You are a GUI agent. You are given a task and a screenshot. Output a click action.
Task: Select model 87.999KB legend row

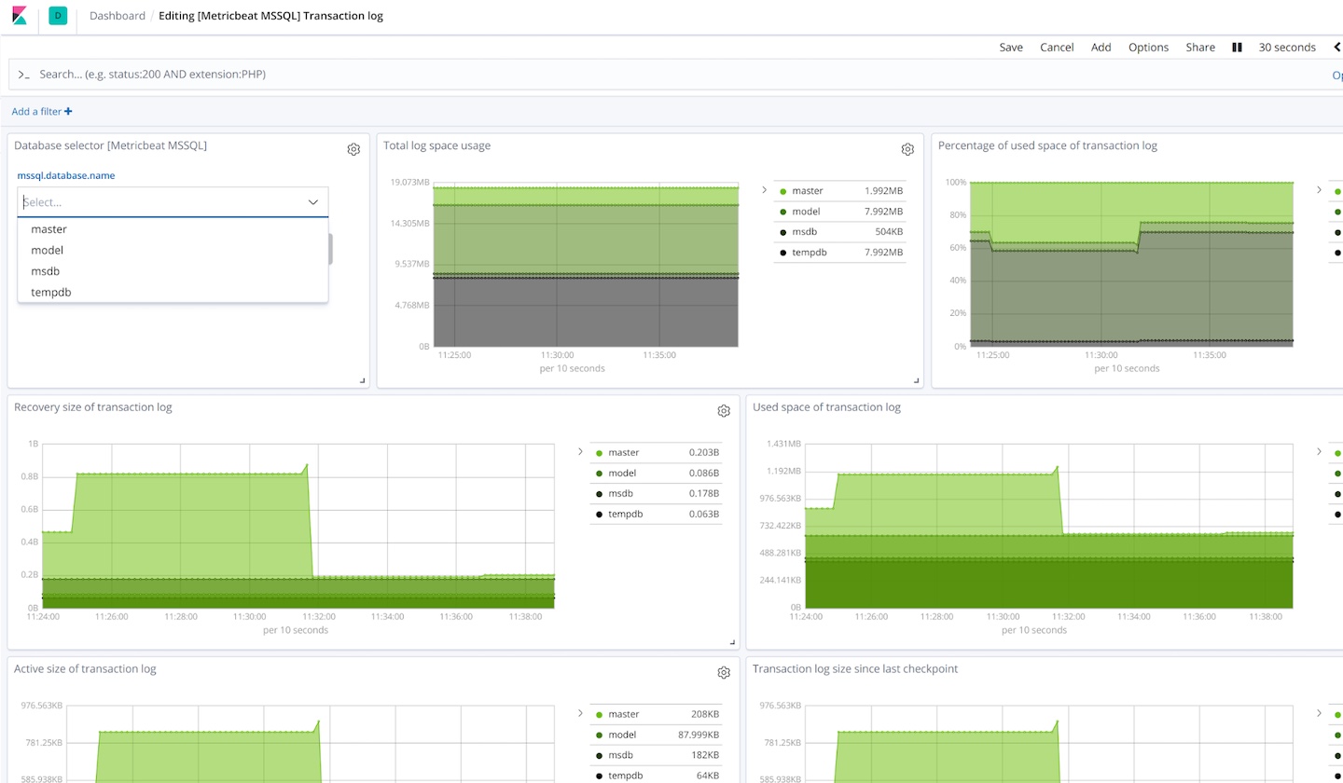coord(656,735)
